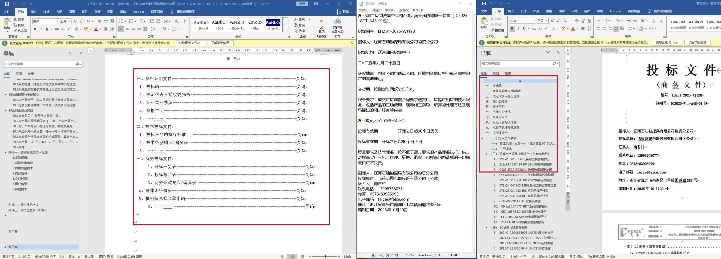Viewport: 721px width, 259px height.
Task: Click Notepad vertical scrollbar
Action: tap(474, 132)
